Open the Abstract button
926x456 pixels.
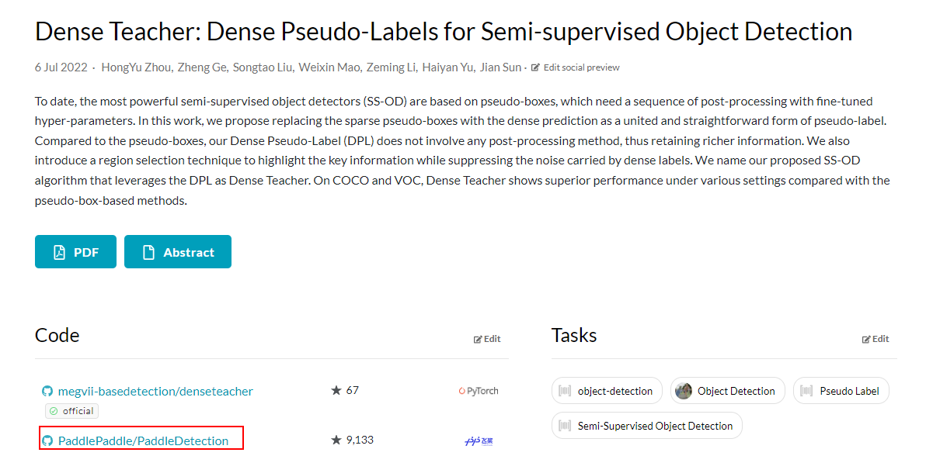pyautogui.click(x=178, y=252)
